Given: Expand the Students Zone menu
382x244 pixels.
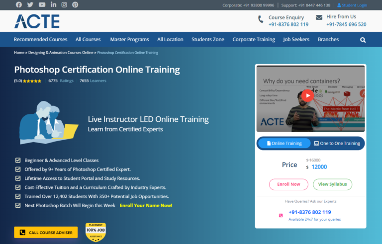Looking at the screenshot, I should (x=207, y=39).
